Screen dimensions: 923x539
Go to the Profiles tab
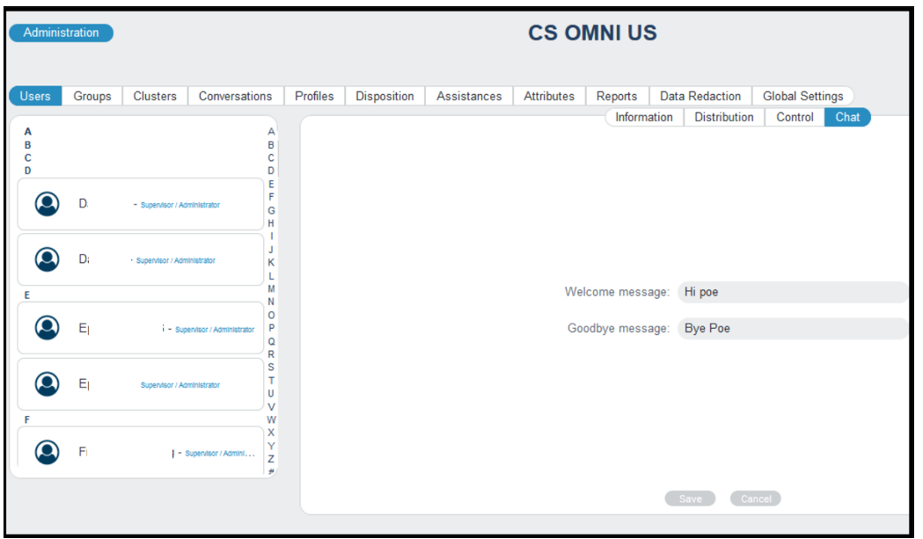[x=314, y=96]
